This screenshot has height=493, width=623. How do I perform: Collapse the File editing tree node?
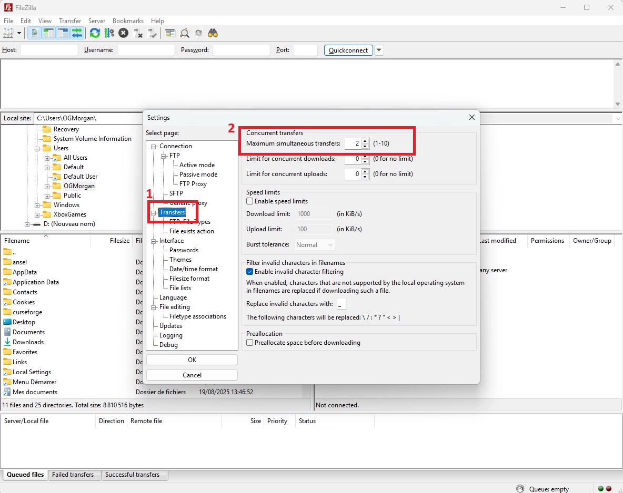(153, 307)
